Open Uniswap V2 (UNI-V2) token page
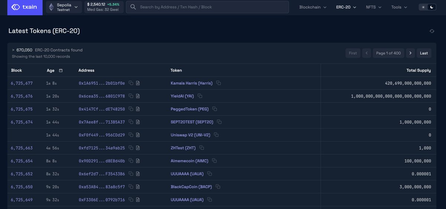 point(190,135)
